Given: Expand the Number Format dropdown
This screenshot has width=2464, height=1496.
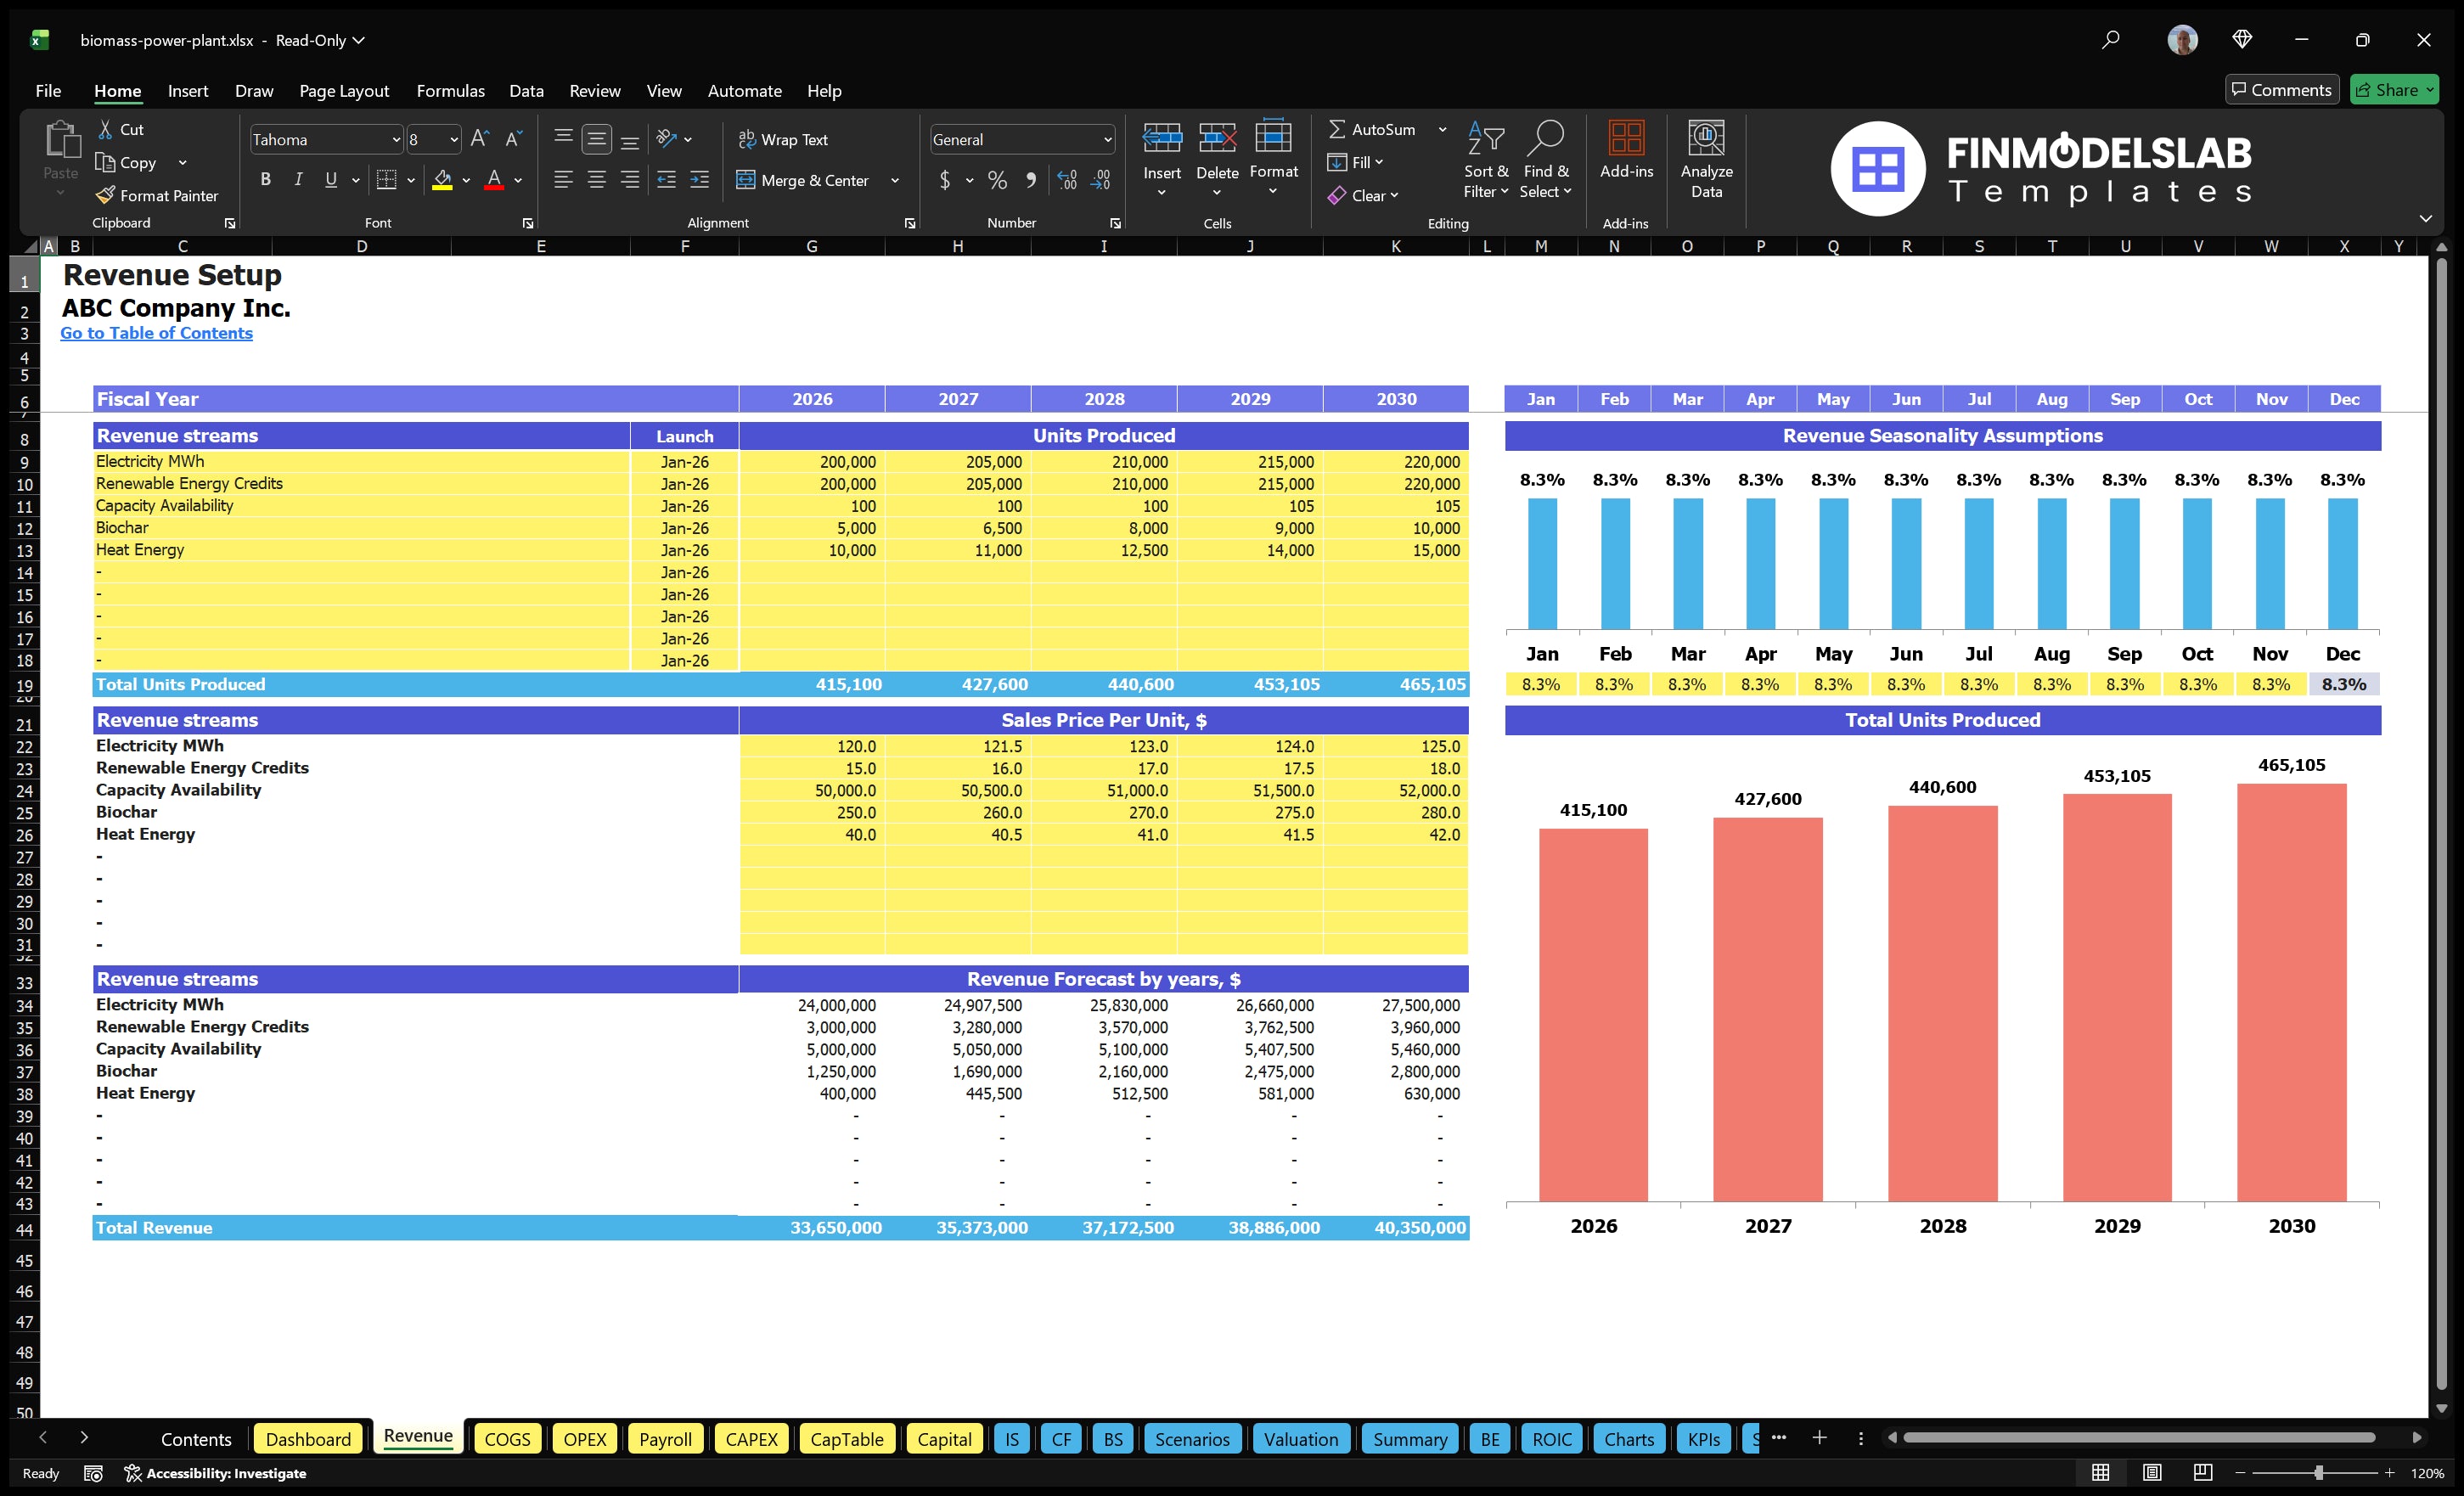Looking at the screenshot, I should [1106, 139].
